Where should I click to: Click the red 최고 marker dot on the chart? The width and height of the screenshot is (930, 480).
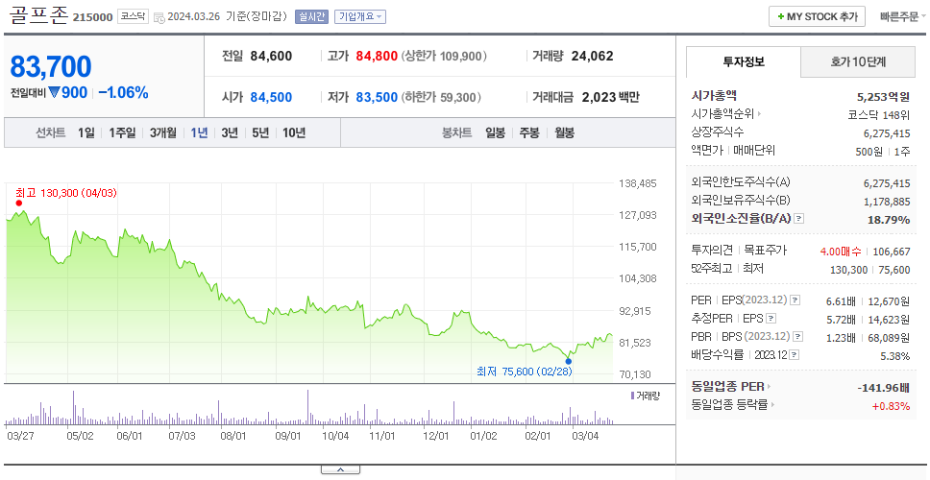18,204
